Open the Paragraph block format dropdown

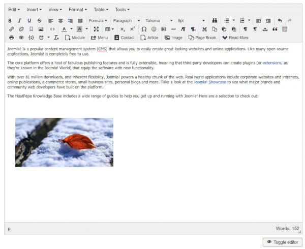click(x=127, y=21)
